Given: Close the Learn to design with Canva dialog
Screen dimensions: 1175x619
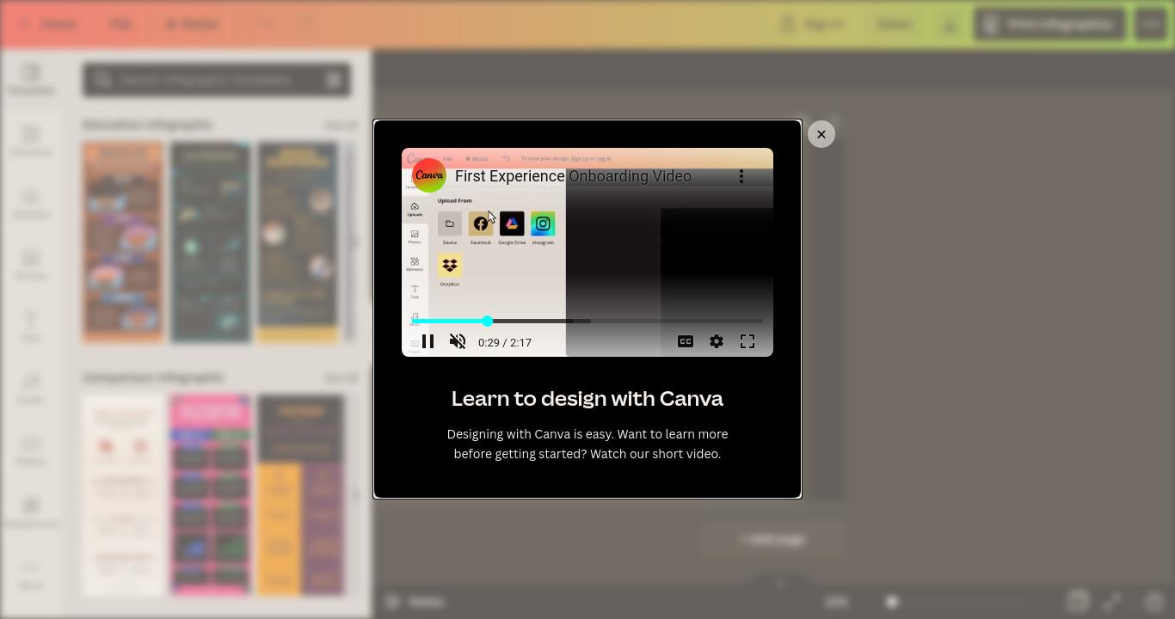Looking at the screenshot, I should [x=821, y=134].
